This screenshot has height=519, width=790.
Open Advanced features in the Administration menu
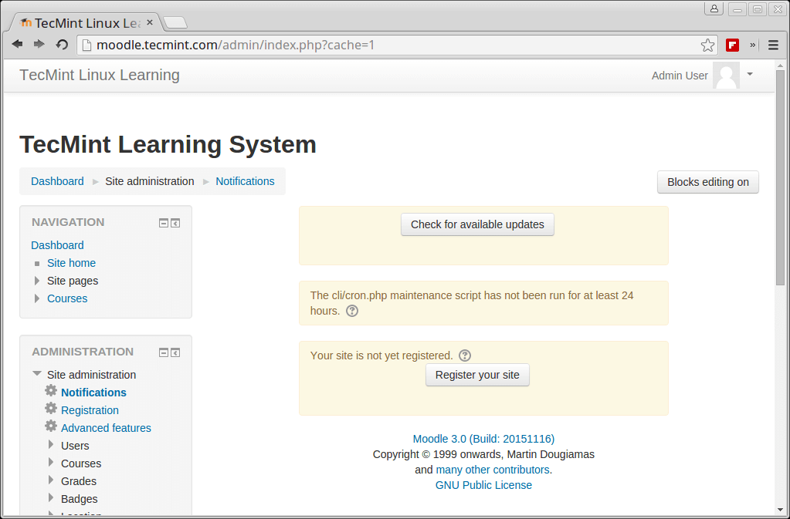(106, 428)
